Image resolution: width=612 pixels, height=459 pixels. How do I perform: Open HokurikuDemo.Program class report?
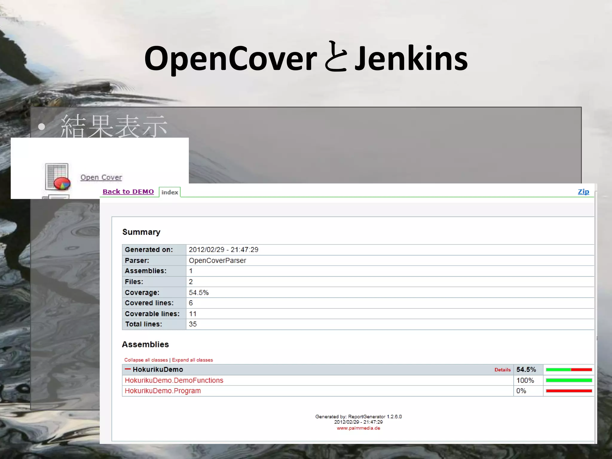point(163,391)
